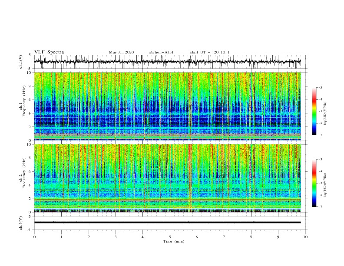Click the time axis tick label "5"

[170, 237]
